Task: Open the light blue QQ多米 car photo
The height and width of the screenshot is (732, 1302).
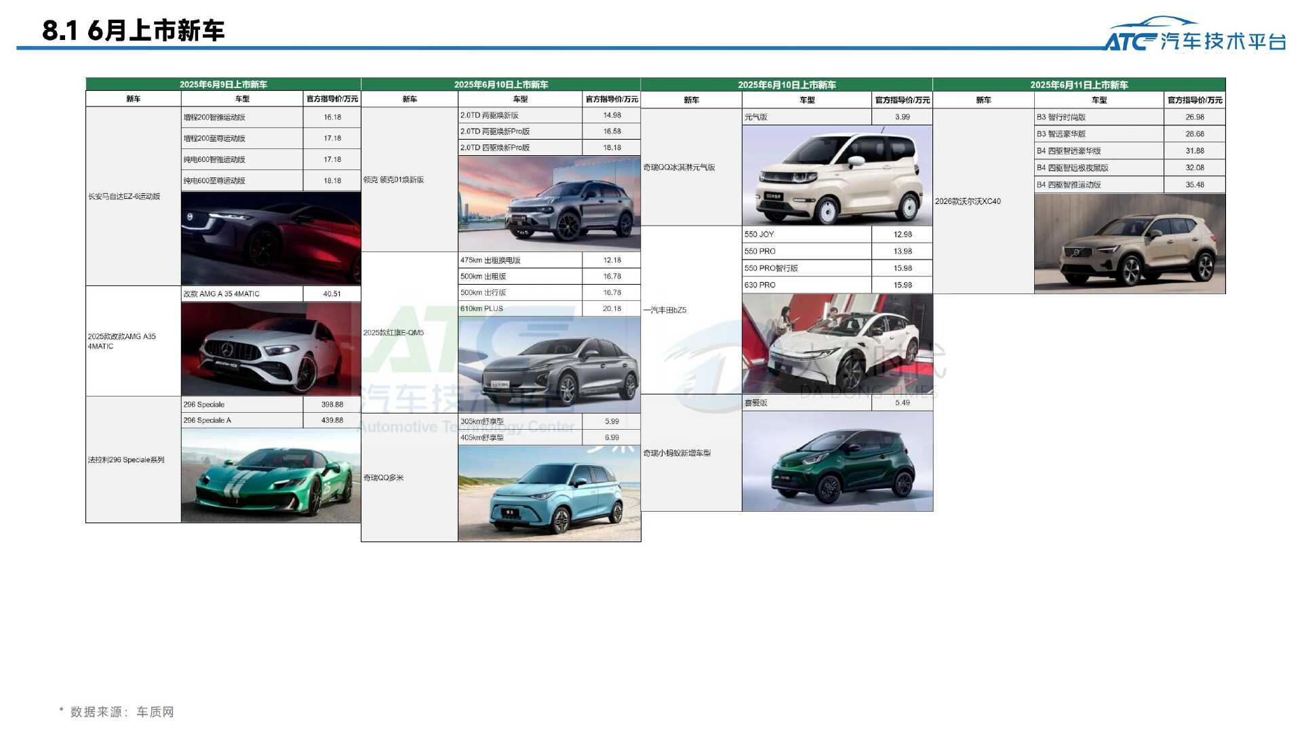Action: coord(549,493)
